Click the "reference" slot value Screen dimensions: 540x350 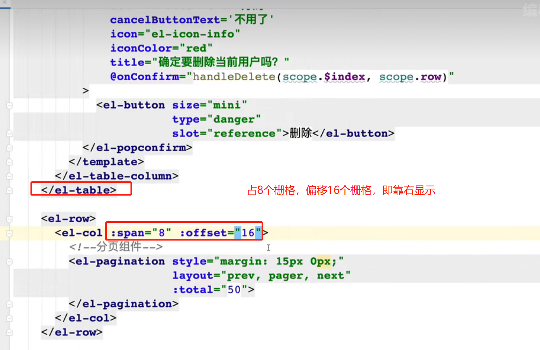[244, 133]
